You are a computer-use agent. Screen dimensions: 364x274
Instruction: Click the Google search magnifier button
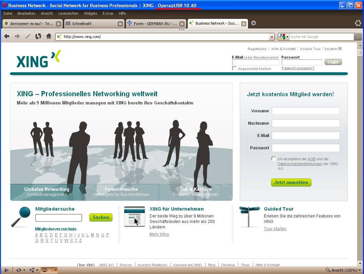358,37
